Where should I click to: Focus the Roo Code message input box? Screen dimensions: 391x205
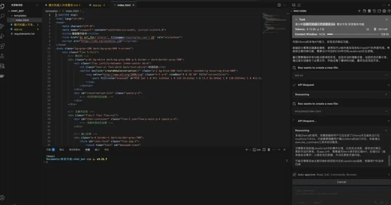(x=341, y=196)
